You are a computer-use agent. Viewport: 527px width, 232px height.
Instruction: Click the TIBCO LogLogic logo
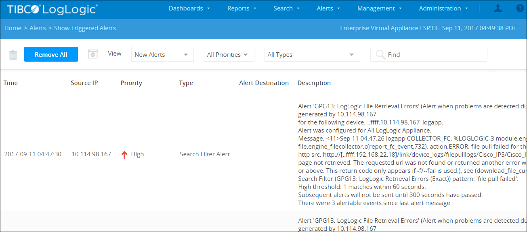click(x=52, y=9)
